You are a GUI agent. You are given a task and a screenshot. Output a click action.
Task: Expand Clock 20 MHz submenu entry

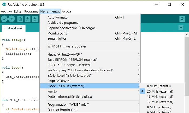coord(90,86)
